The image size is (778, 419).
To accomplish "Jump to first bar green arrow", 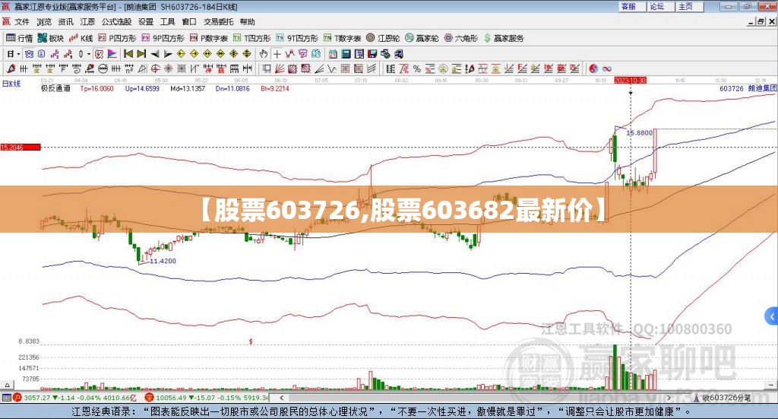I will tap(128, 54).
